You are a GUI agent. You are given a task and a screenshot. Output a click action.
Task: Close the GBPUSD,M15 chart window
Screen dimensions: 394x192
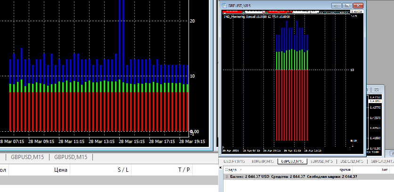pyautogui.click(x=358, y=5)
